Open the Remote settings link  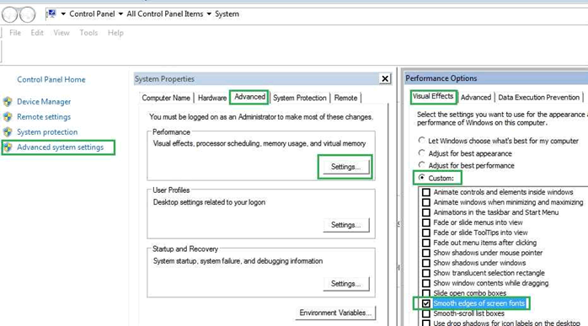[x=44, y=117]
